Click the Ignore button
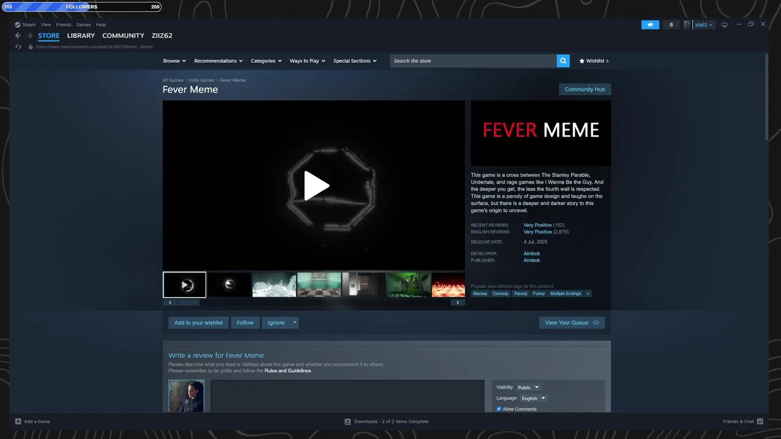Screen dimensions: 781x439 (x=276, y=323)
